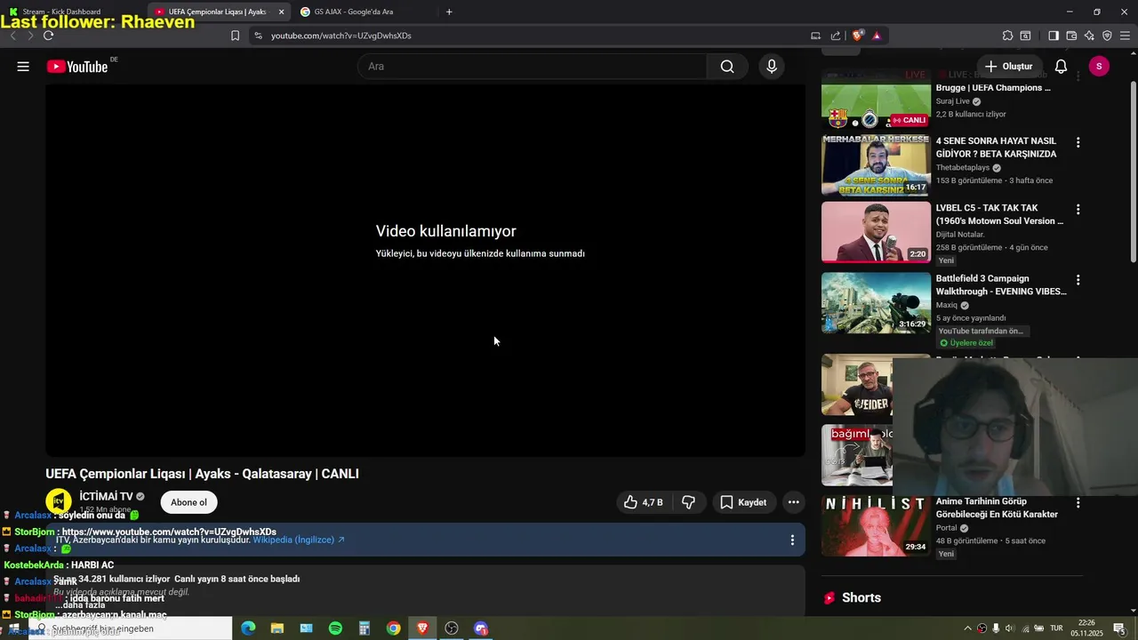Open the YouTube hamburger guide menu

click(23, 67)
